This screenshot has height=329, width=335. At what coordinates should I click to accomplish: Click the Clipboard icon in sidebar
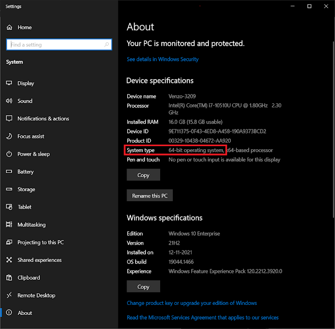[9, 278]
